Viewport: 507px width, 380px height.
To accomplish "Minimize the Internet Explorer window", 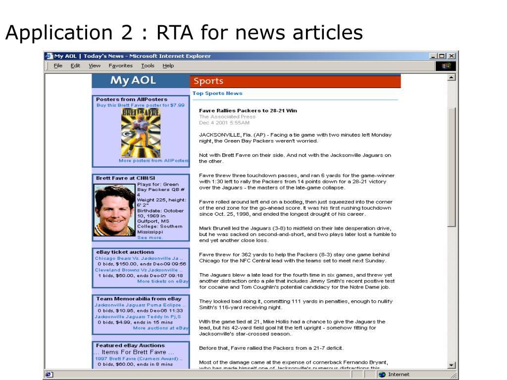I will click(x=434, y=56).
